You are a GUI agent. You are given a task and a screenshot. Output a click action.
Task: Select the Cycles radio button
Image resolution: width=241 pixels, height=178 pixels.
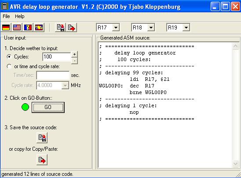[9, 57]
